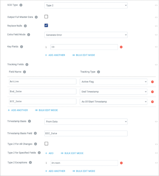Show info for Extra Field Mode
The image size is (159, 176).
(29, 34)
